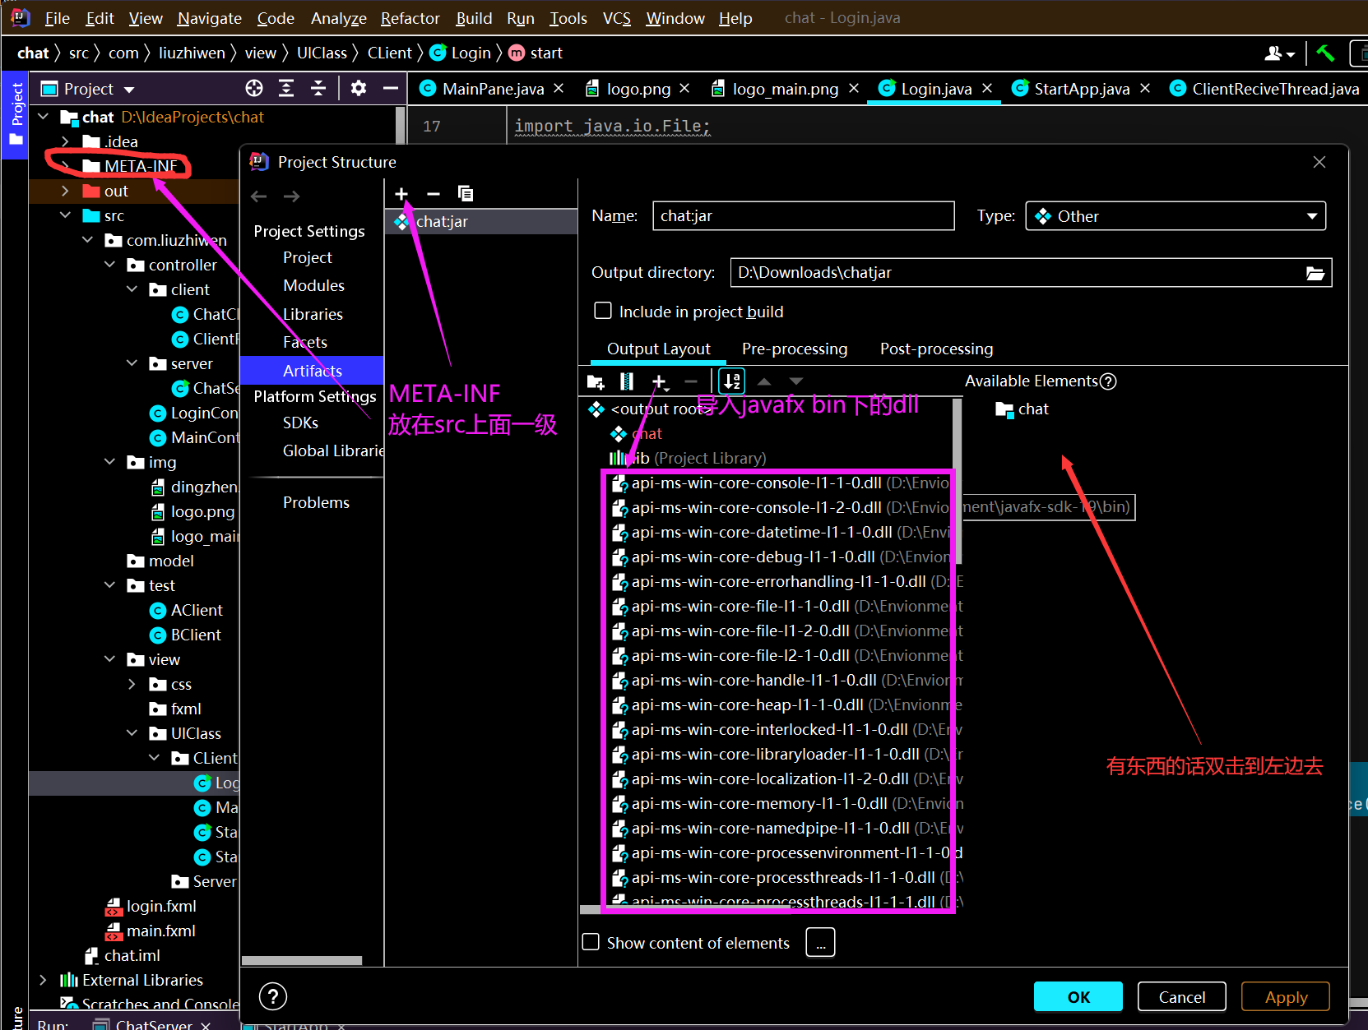Click the Project panel gear options icon
Screen dimensions: 1368x1030
358,89
